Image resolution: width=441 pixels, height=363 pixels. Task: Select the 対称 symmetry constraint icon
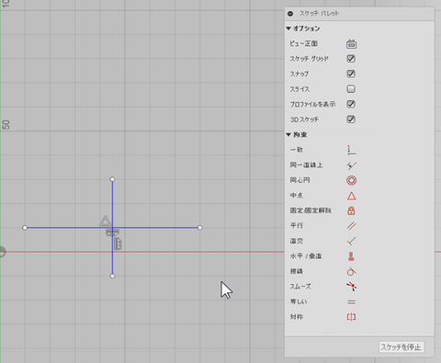[x=351, y=317]
